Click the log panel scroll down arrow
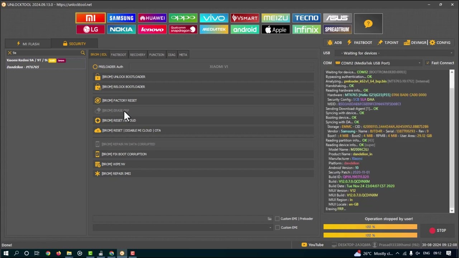The height and width of the screenshot is (258, 459). [x=452, y=211]
